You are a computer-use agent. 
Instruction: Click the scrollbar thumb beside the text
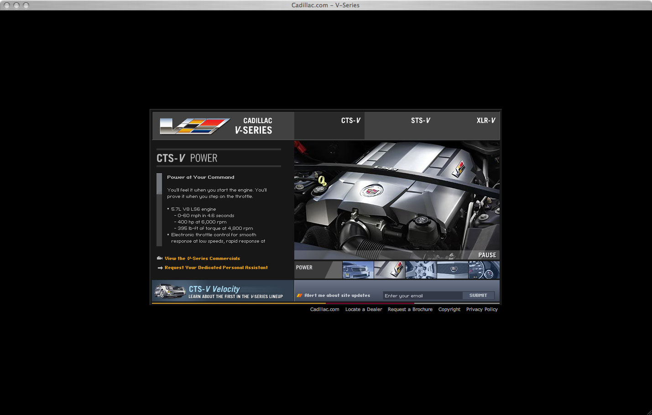tap(159, 184)
